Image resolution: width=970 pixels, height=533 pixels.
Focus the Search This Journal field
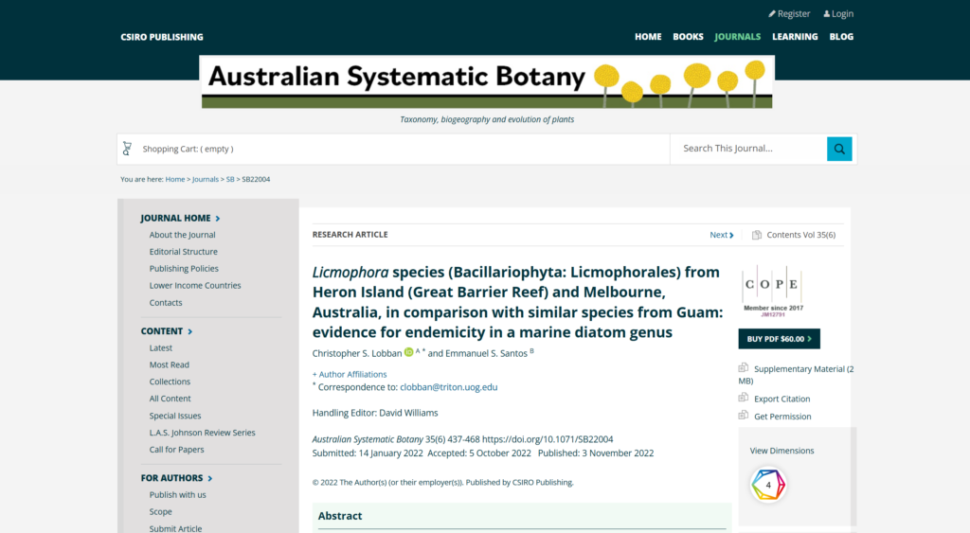click(x=748, y=149)
